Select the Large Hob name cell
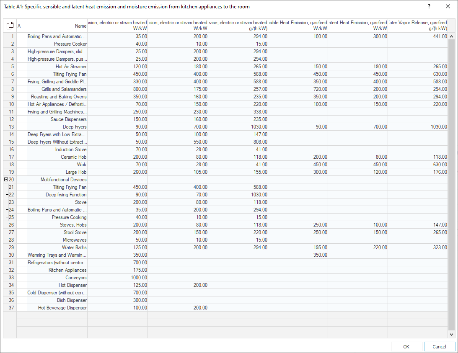Image resolution: width=458 pixels, height=353 pixels. tap(57, 172)
